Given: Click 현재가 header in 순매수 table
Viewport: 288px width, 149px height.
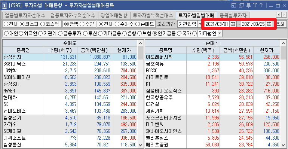Looking at the screenshot, I should tap(267, 50).
